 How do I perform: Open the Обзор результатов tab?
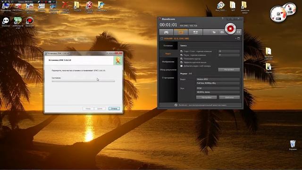168,70
